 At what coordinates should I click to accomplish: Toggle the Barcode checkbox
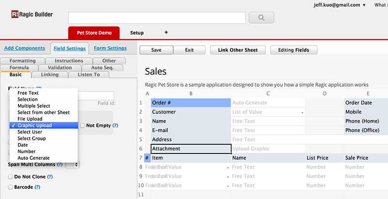point(10,187)
